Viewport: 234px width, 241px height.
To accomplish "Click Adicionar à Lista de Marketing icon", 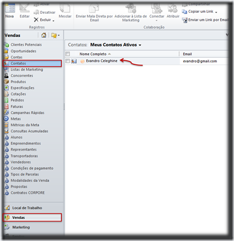I will 131,9.
